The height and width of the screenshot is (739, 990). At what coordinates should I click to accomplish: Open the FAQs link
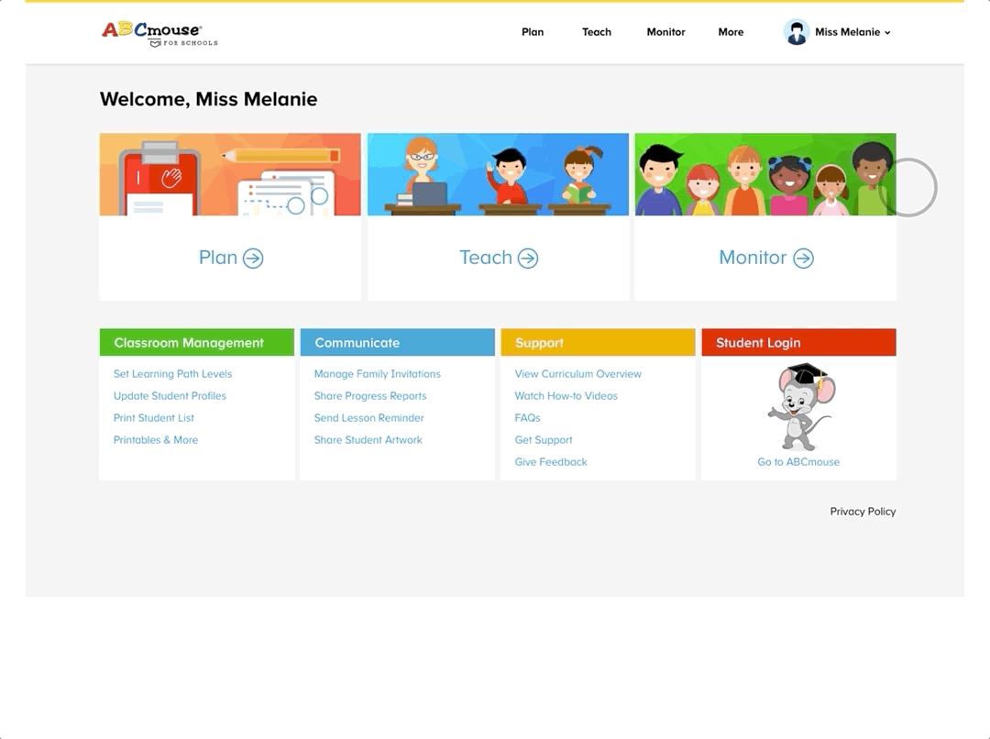pyautogui.click(x=527, y=418)
